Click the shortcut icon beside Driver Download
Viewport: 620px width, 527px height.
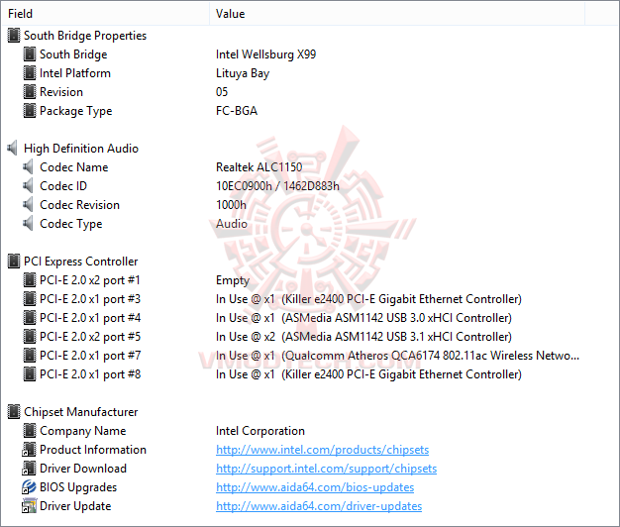tap(29, 469)
